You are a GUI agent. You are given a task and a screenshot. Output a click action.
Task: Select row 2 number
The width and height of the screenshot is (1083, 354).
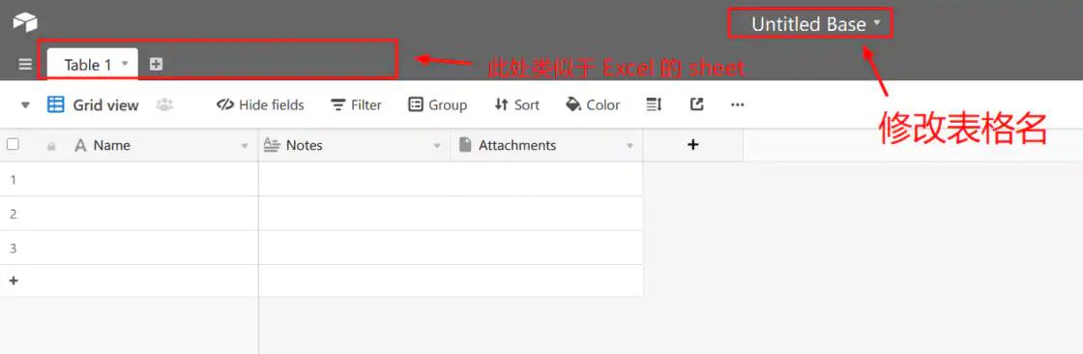14,215
